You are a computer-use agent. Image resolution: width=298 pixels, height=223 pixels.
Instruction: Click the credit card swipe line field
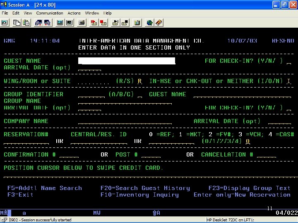(151, 175)
